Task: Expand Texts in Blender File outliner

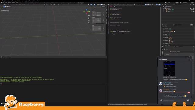Action: (164, 45)
